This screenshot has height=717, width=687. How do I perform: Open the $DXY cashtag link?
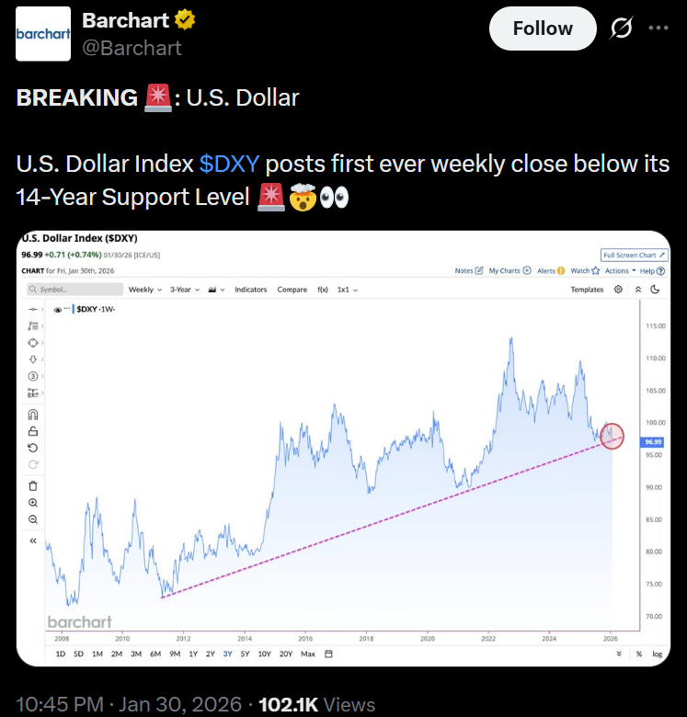point(230,165)
